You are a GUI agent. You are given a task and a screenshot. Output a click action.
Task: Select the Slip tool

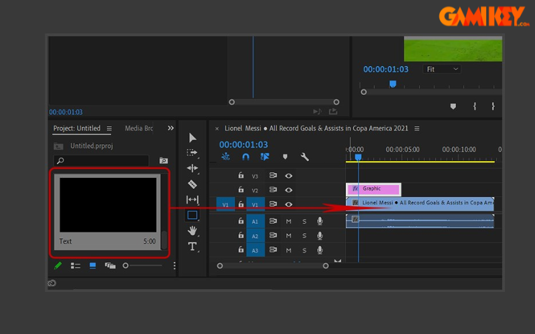point(193,199)
